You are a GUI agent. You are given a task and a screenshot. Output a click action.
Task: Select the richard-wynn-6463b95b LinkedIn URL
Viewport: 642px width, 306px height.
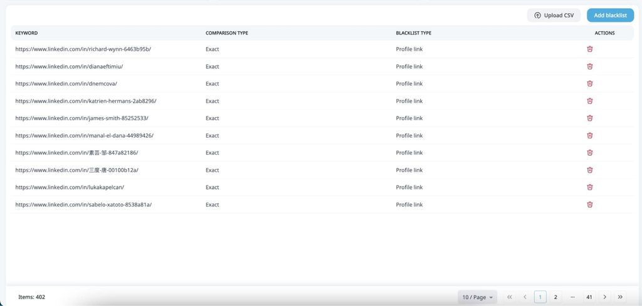(x=83, y=49)
